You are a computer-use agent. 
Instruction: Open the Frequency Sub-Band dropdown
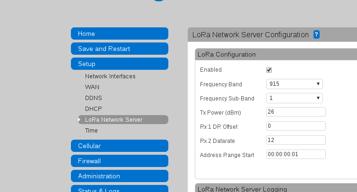click(x=295, y=98)
